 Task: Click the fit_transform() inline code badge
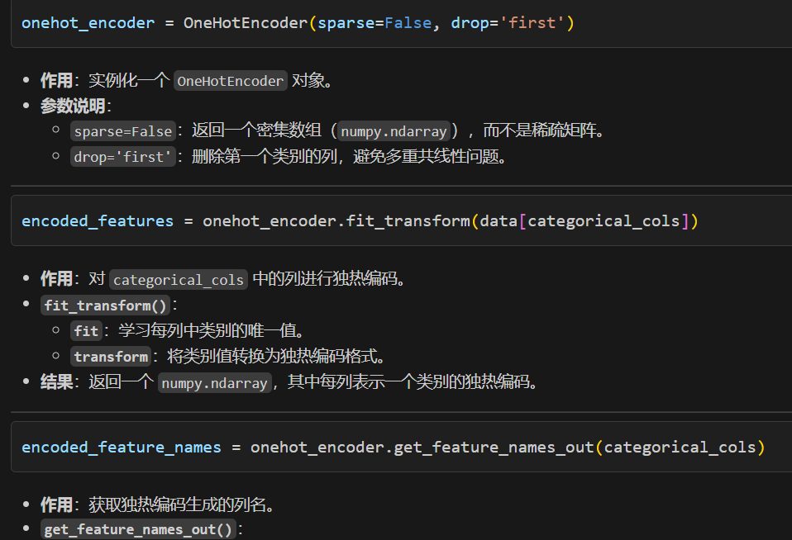(x=104, y=305)
